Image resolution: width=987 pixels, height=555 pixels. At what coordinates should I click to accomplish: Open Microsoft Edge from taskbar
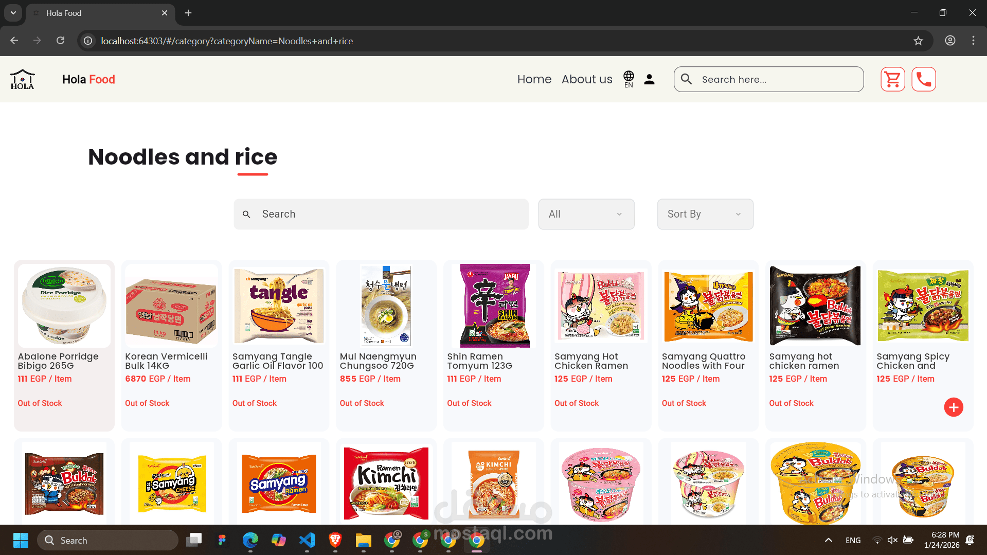(x=250, y=540)
